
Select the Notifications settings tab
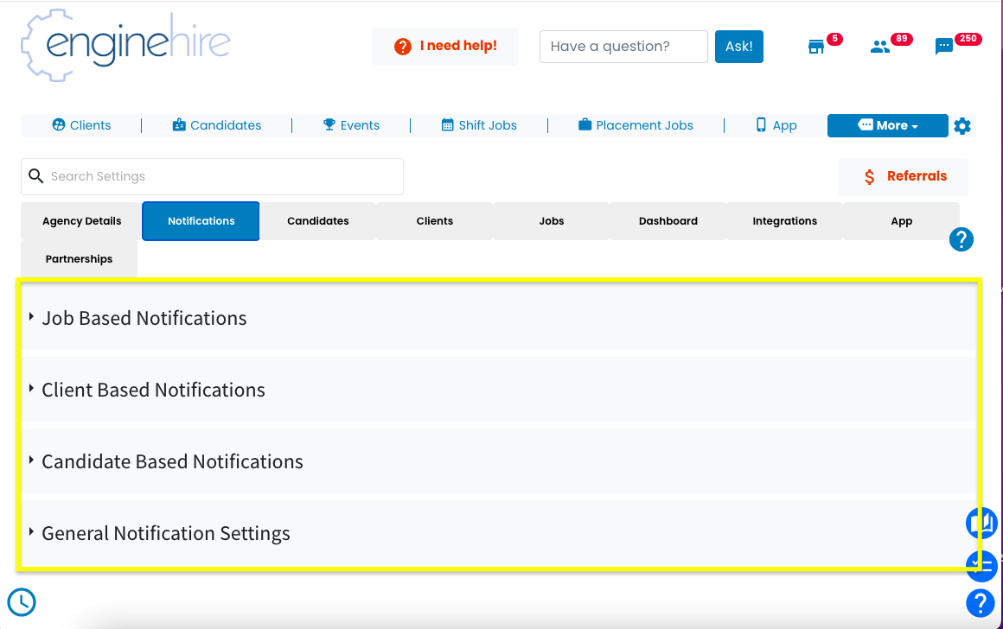(x=201, y=221)
